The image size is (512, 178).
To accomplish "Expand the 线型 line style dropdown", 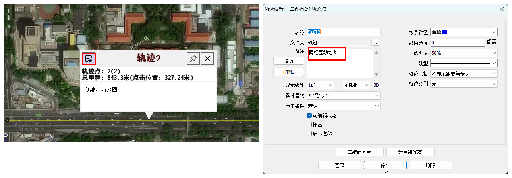I will click(x=464, y=63).
